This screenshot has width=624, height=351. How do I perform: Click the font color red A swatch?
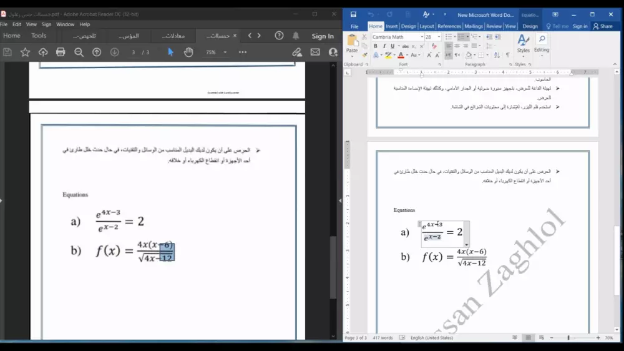pos(401,55)
